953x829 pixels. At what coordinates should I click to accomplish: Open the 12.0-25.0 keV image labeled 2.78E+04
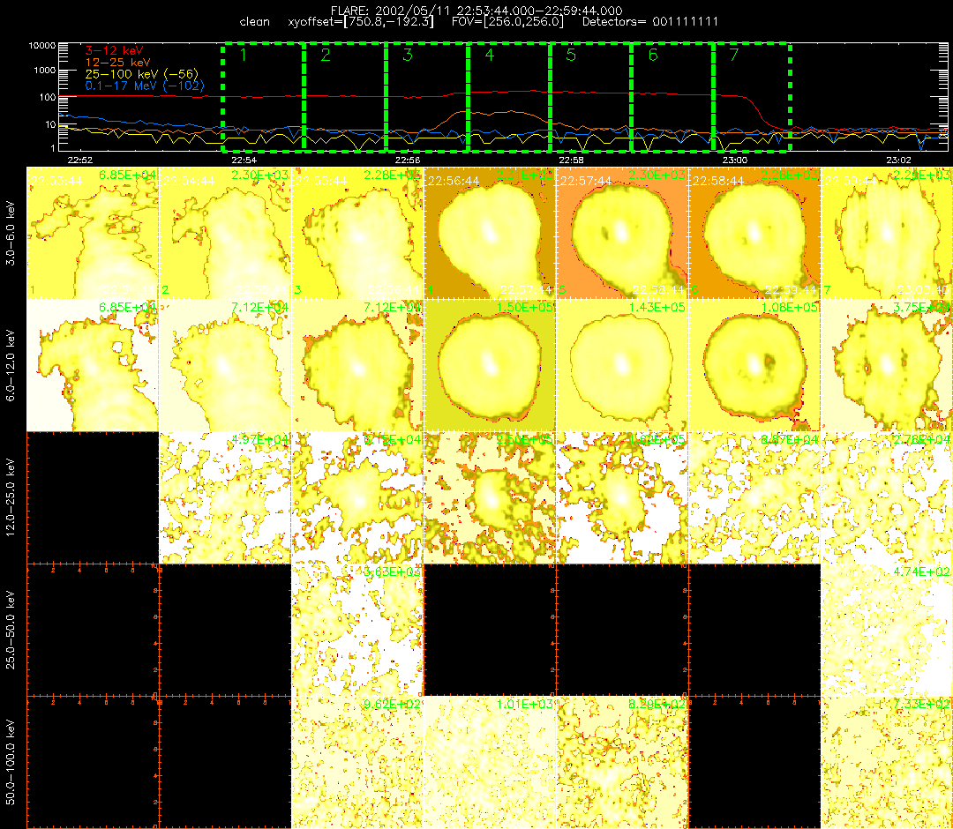(x=887, y=497)
